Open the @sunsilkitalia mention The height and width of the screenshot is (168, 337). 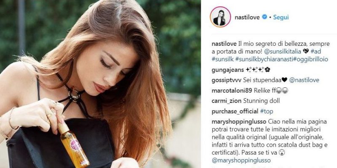tap(283, 51)
